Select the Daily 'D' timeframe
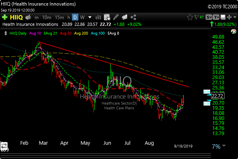Viewport: 238px width, 159px height. [x=74, y=17]
